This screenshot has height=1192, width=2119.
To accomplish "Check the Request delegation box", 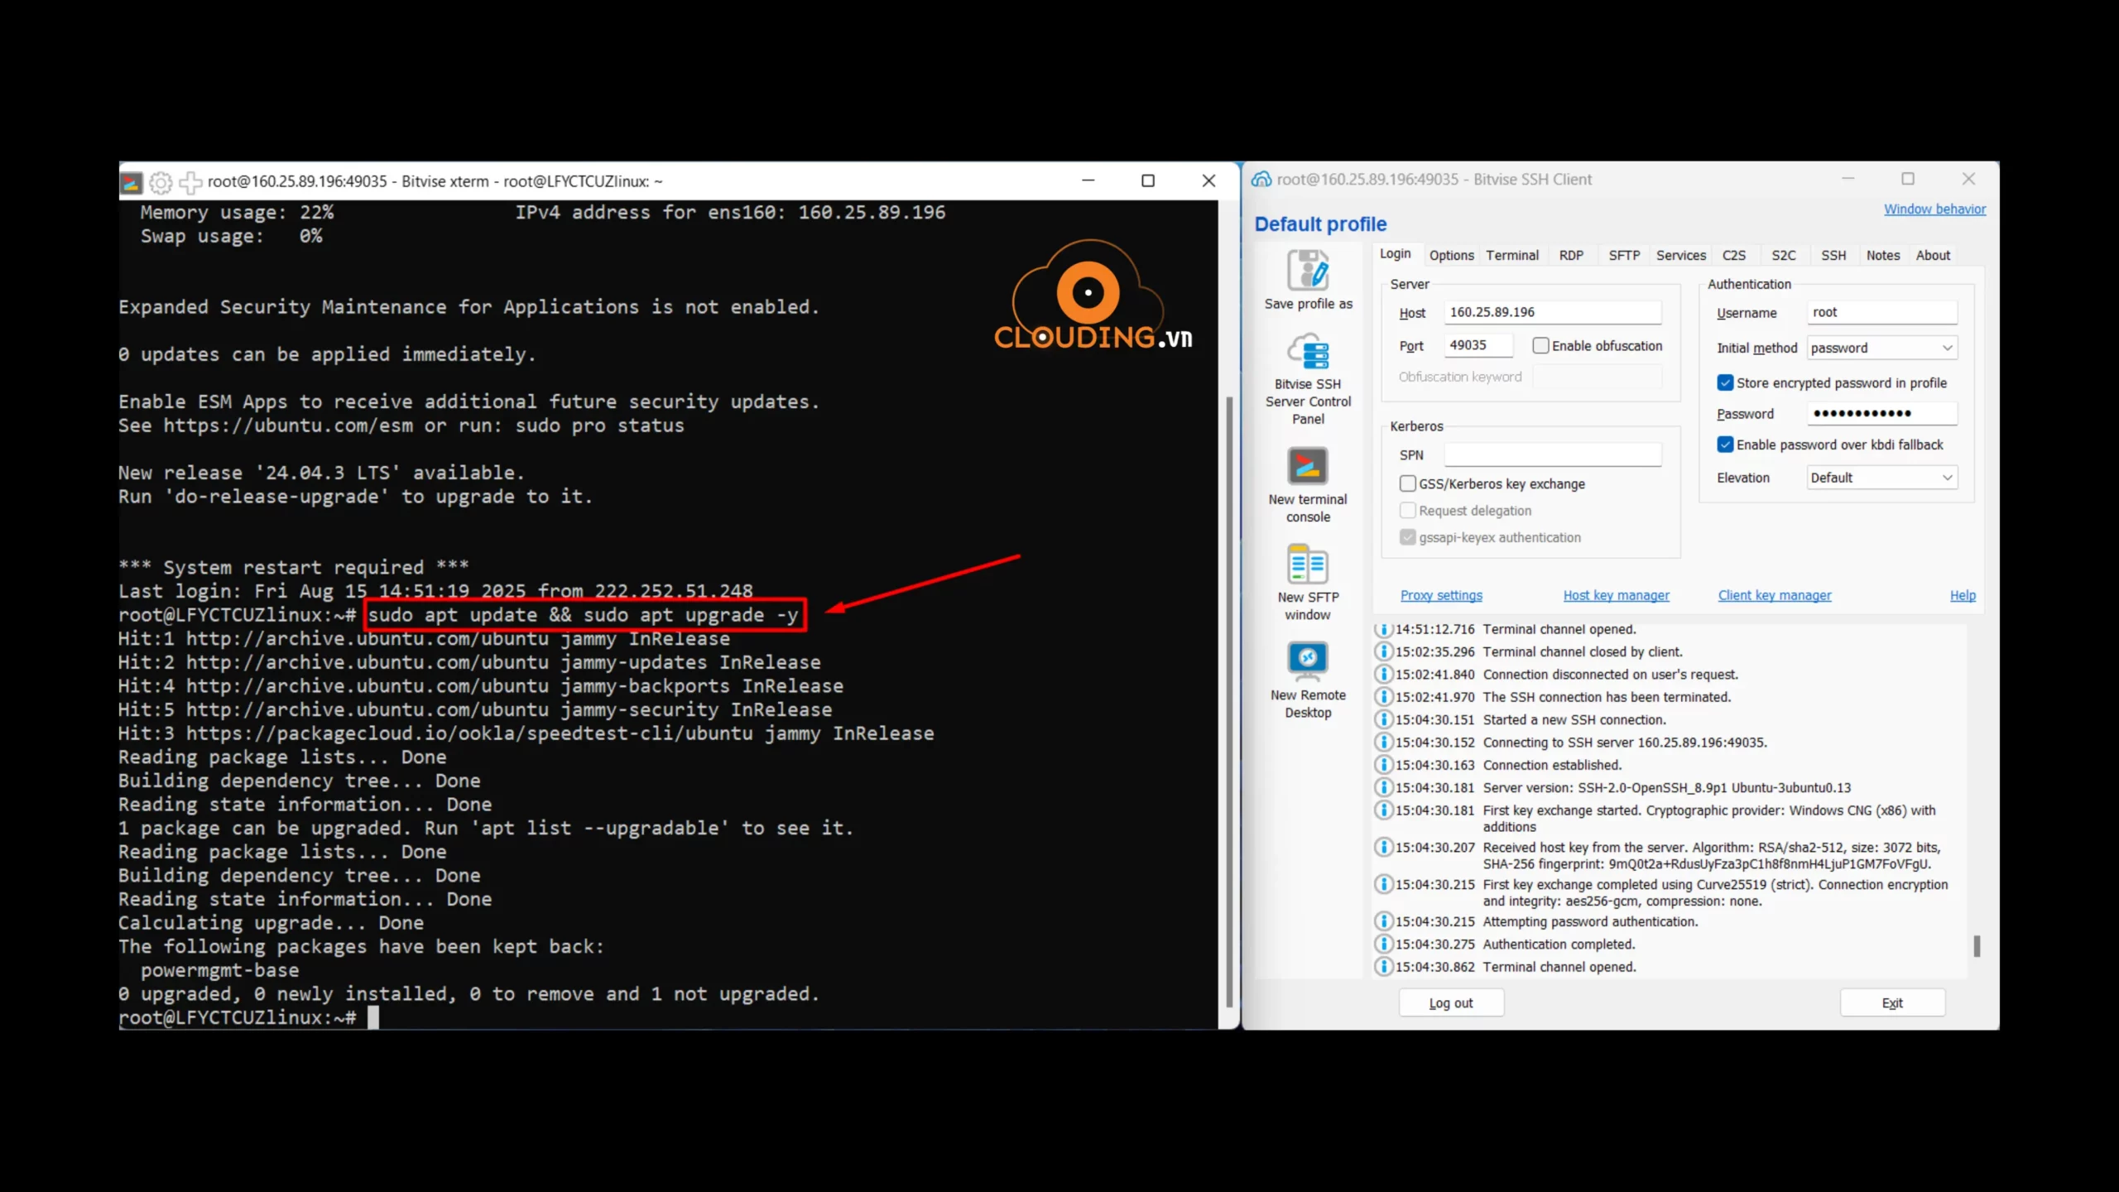I will (1407, 511).
